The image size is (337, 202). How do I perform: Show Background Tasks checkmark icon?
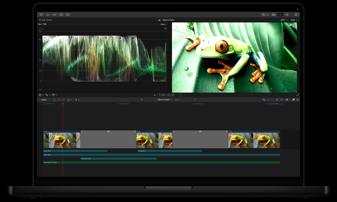(x=61, y=15)
